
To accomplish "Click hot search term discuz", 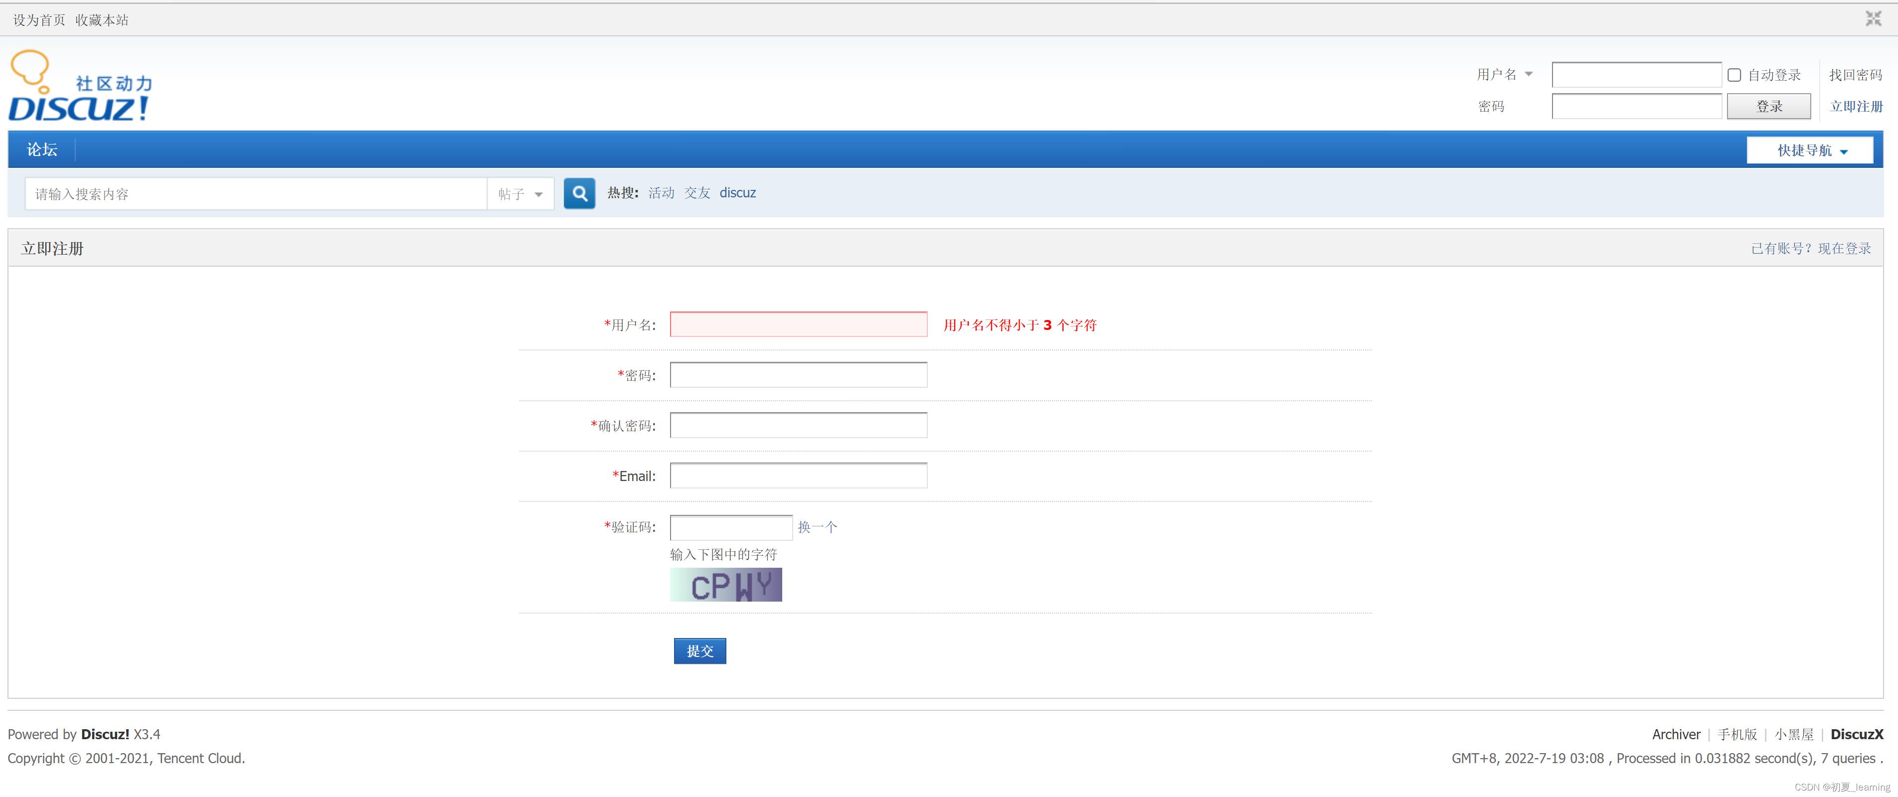I will 737,193.
